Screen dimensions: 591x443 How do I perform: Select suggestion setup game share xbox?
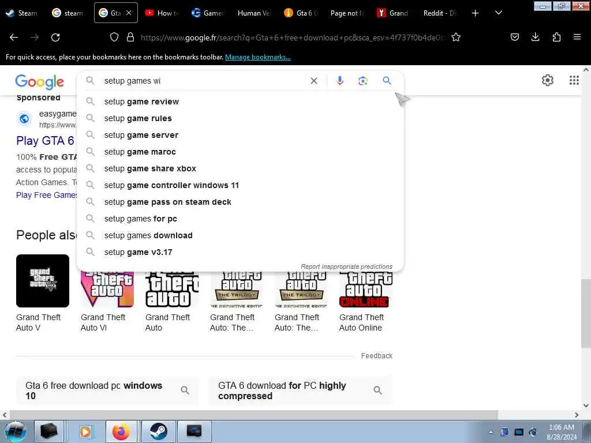click(x=241, y=168)
